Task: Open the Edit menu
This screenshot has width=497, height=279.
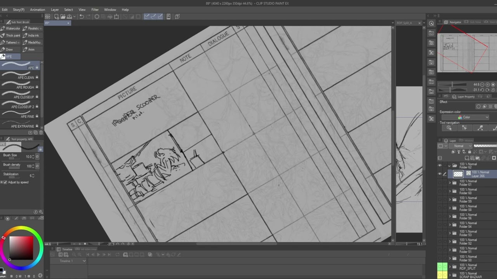Action: (4, 10)
